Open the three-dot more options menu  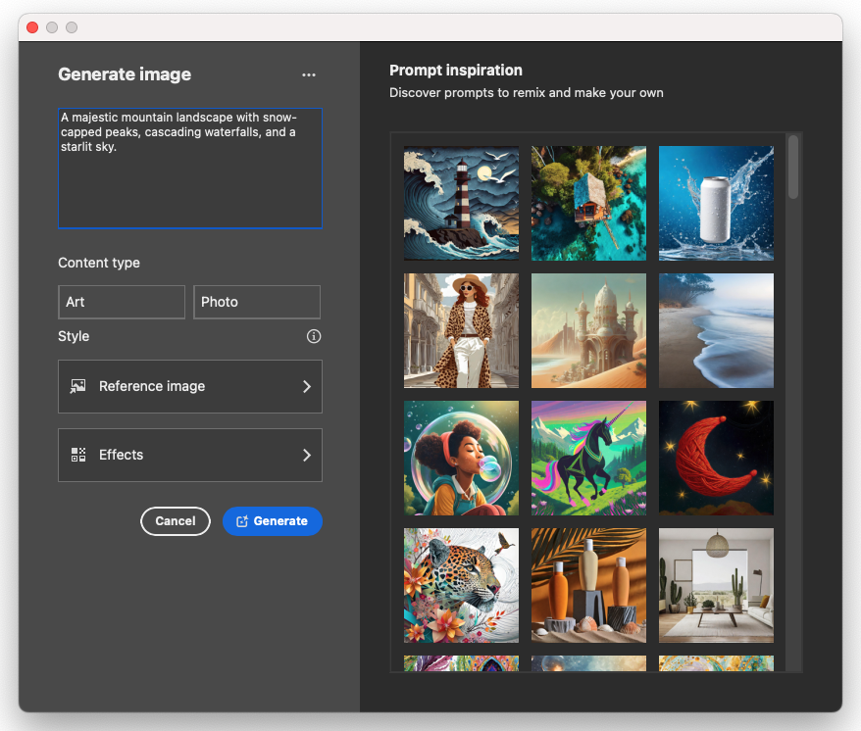click(309, 74)
